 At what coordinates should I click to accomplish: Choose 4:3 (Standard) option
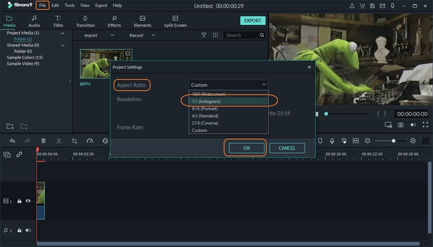[x=228, y=116]
